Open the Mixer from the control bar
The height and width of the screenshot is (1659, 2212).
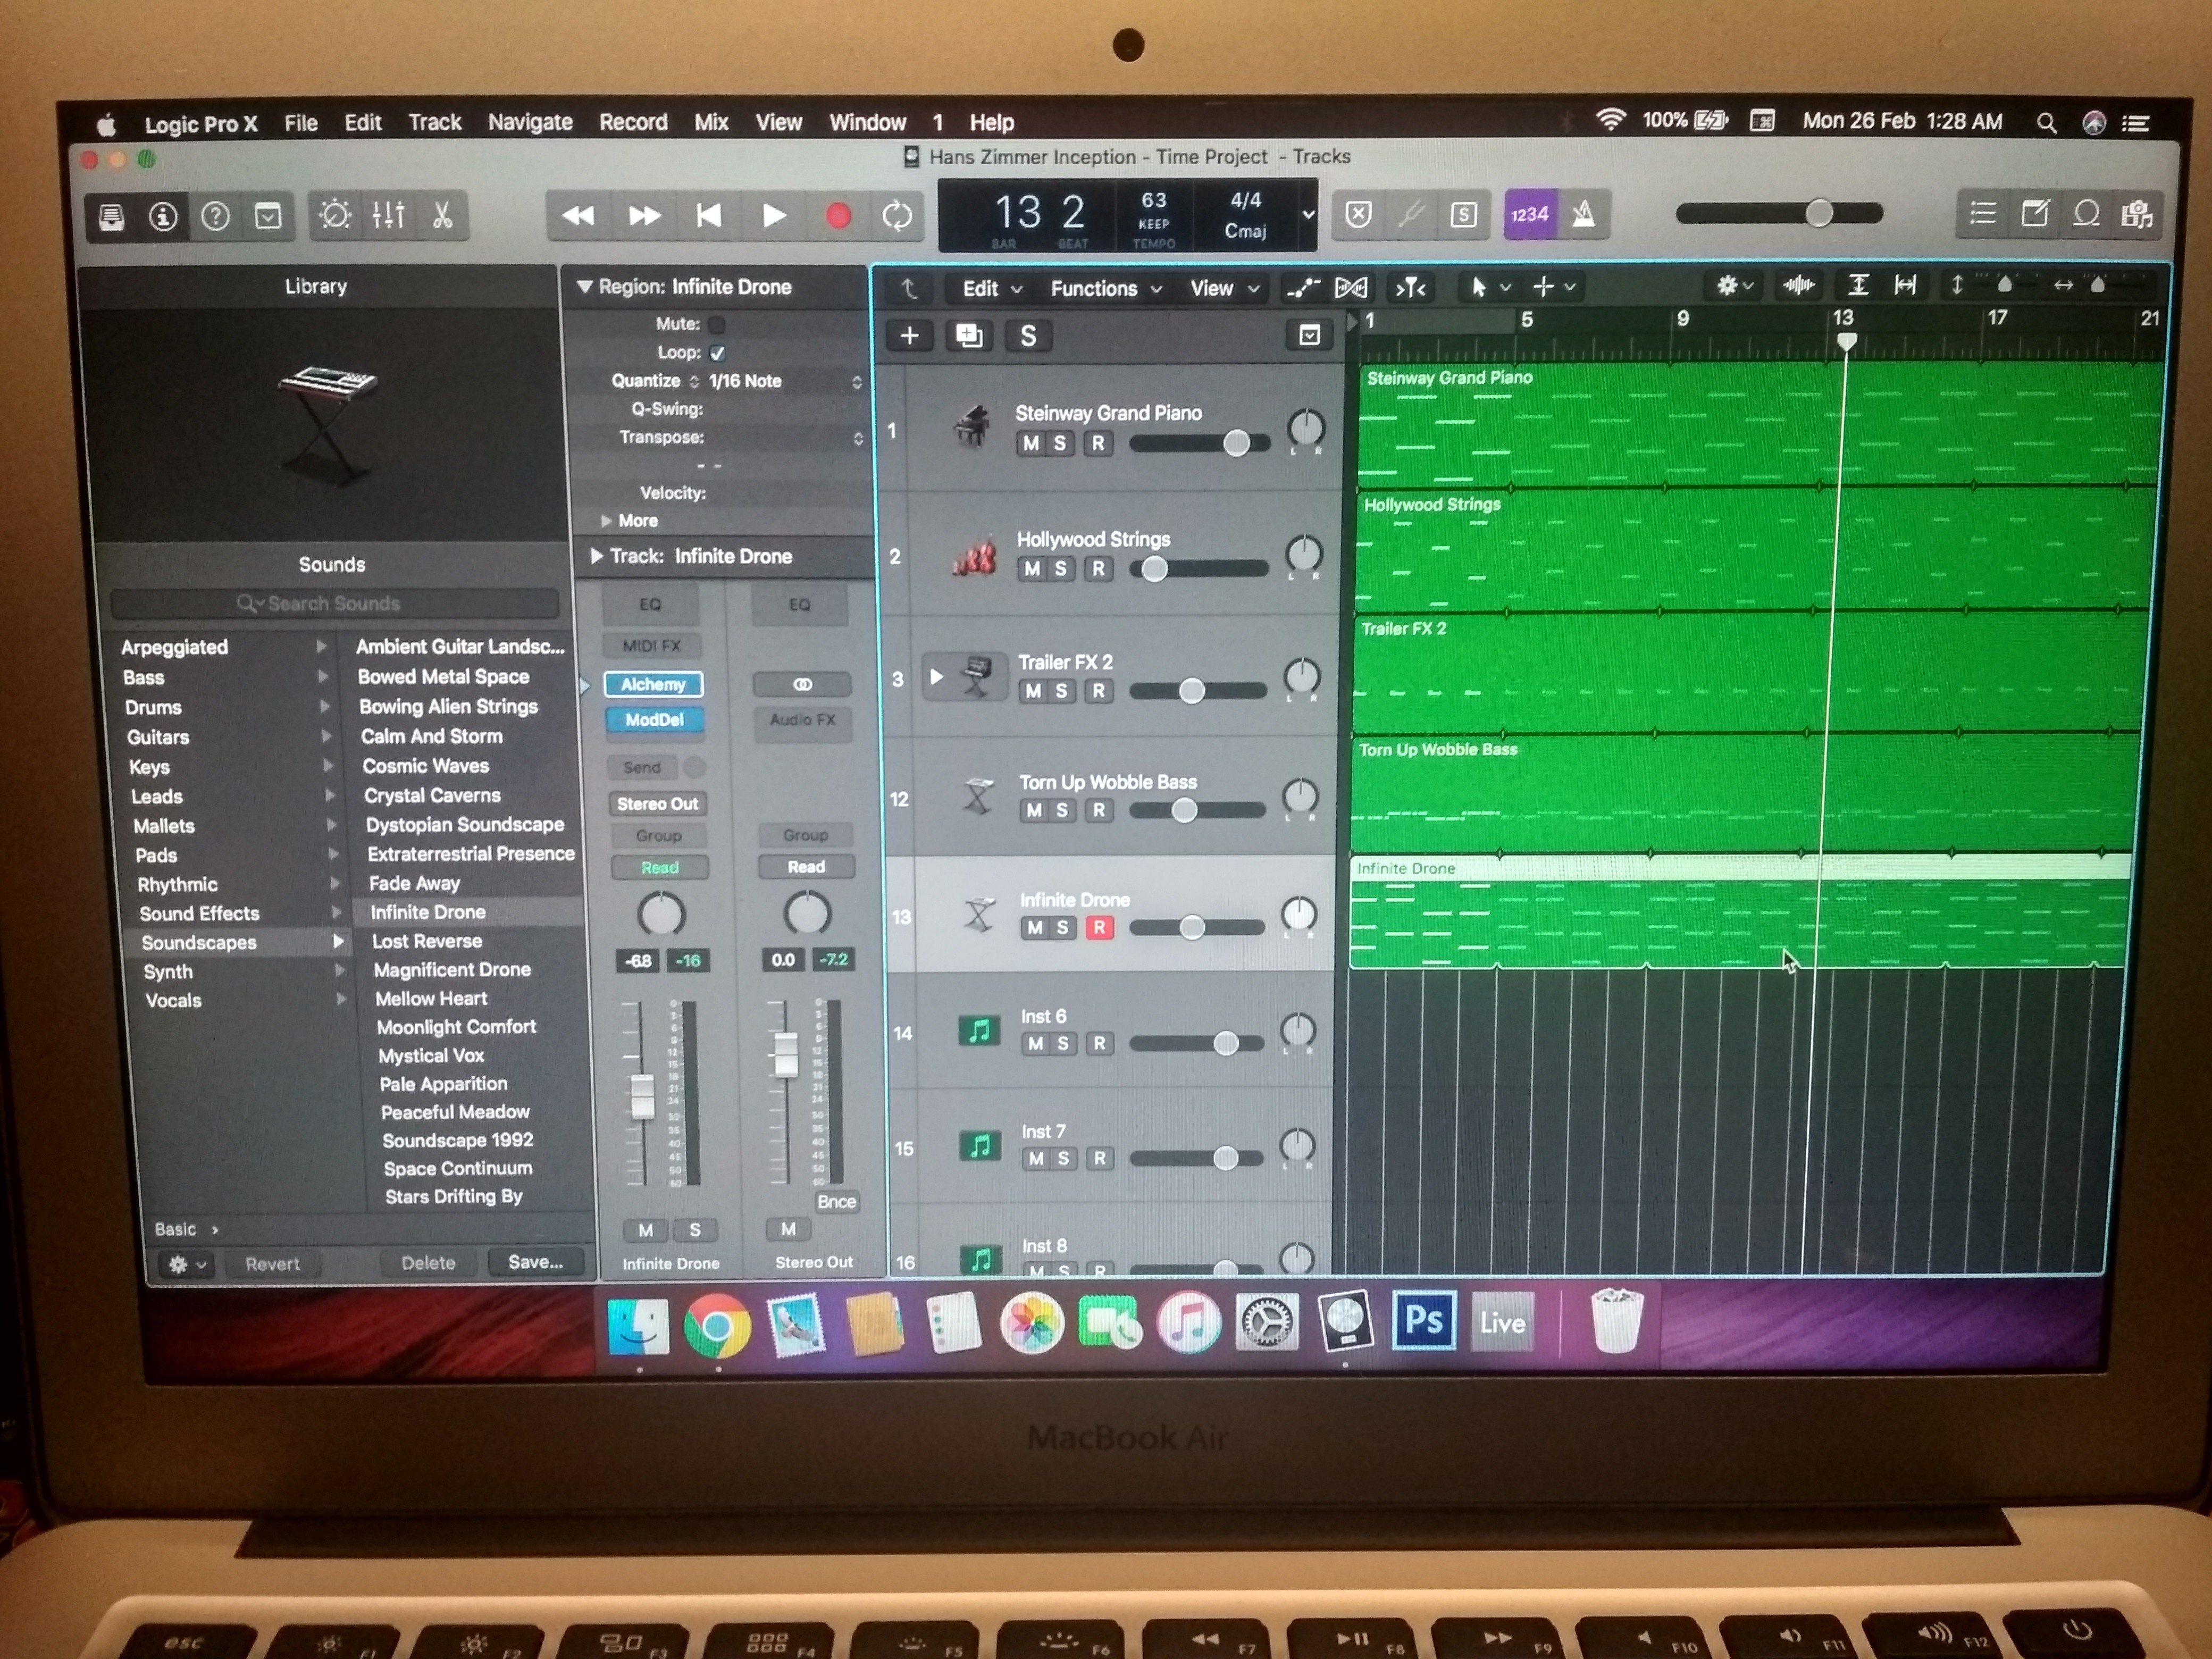coord(388,215)
